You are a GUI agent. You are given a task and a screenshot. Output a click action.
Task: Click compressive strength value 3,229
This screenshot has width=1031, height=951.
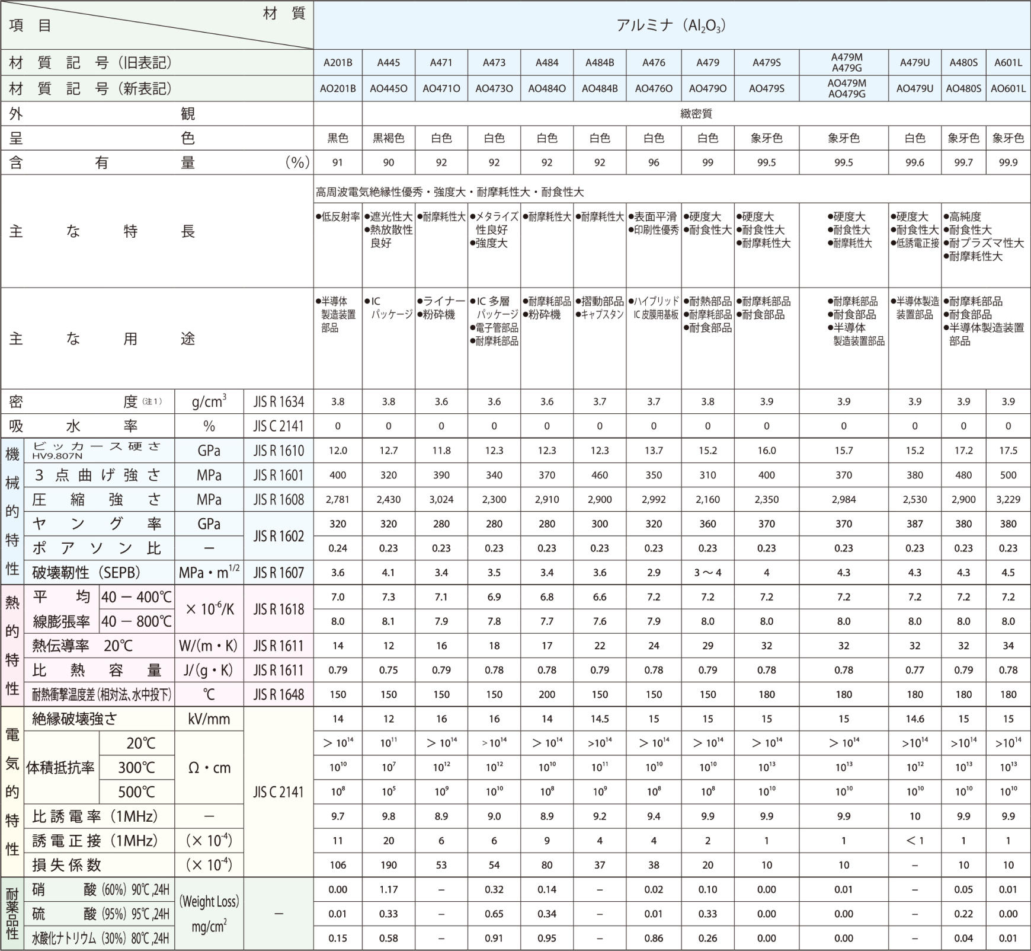pos(1008,499)
